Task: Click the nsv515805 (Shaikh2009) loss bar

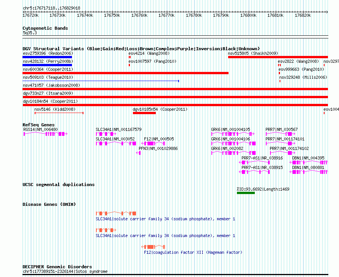Action: [278, 57]
